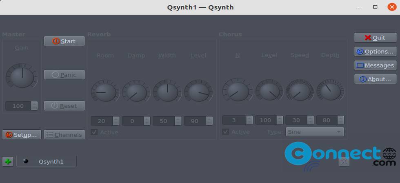This screenshot has height=183, width=400.
Task: Click the Reverb Width spinbox stepper arrows
Action: tap(178, 121)
